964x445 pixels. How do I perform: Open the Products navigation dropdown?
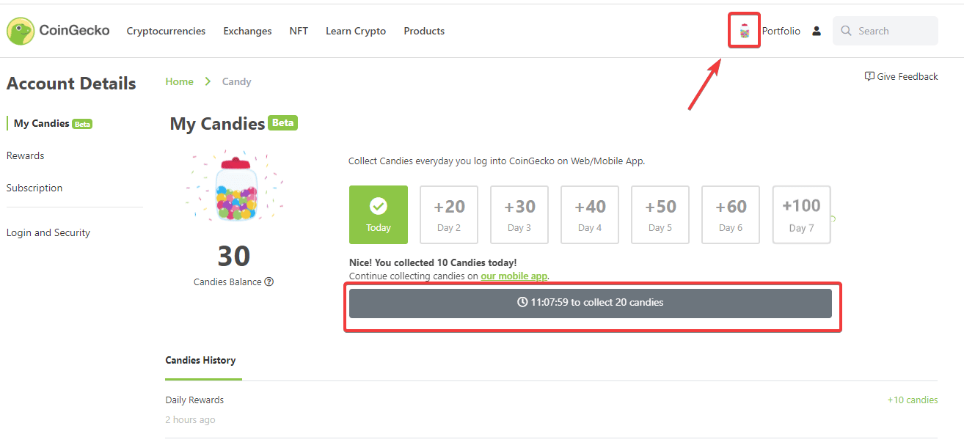click(x=424, y=31)
